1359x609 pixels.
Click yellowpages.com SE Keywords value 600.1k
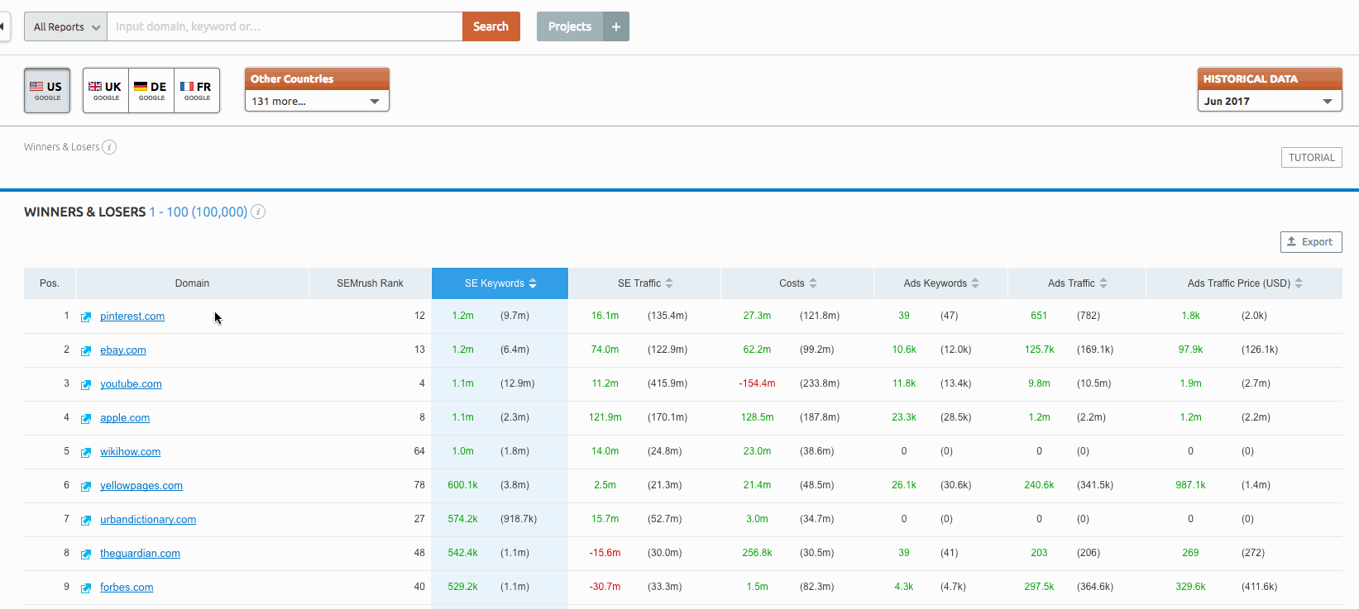462,485
